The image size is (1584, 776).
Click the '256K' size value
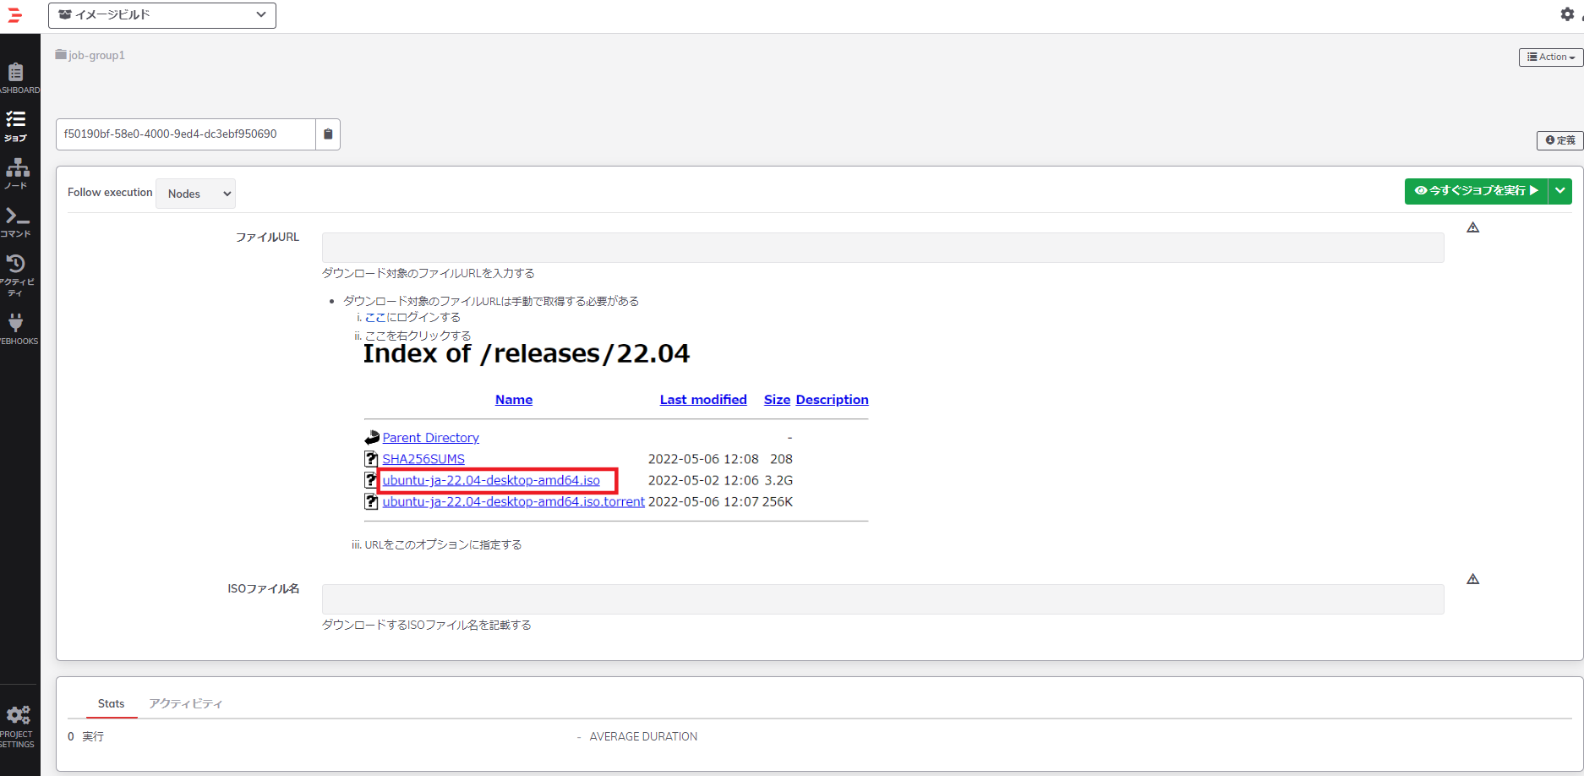pos(777,501)
